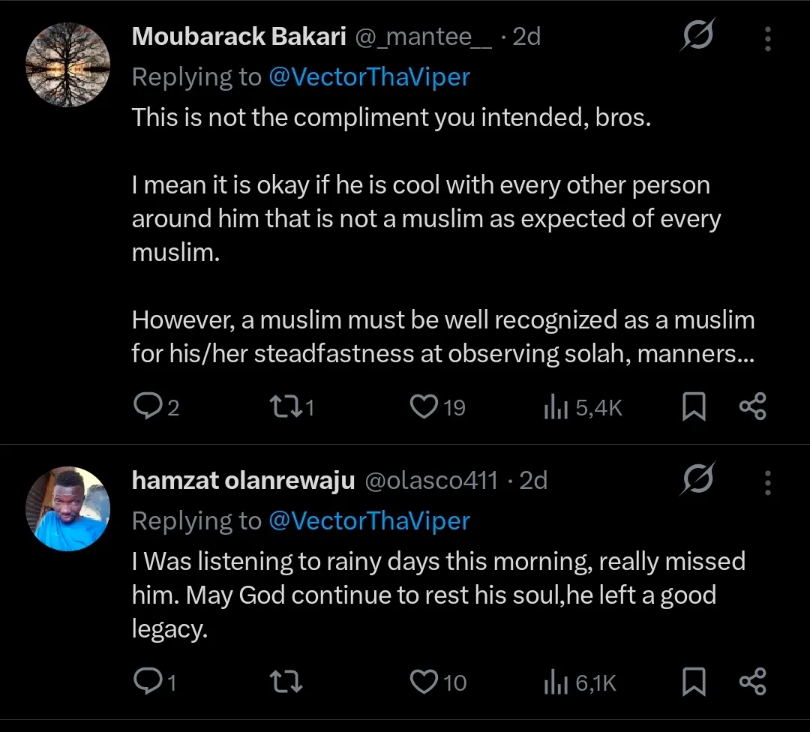Open @VectorThaViper link in hamzat's reply
The width and height of the screenshot is (810, 732).
click(x=368, y=520)
